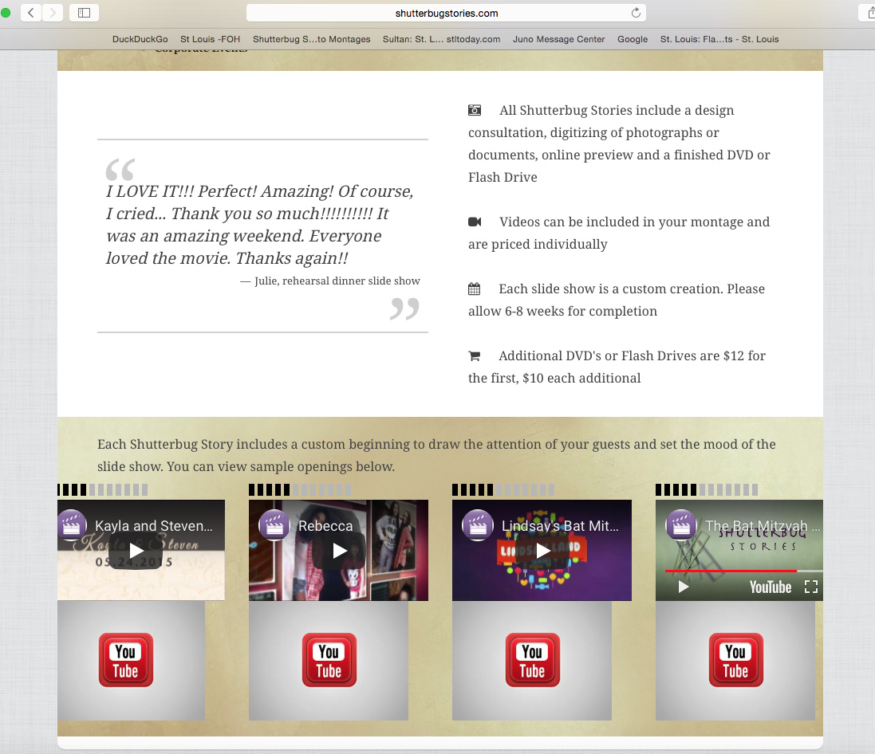This screenshot has width=875, height=754.
Task: Open The Bat Mitzvah video title
Action: pyautogui.click(x=763, y=526)
